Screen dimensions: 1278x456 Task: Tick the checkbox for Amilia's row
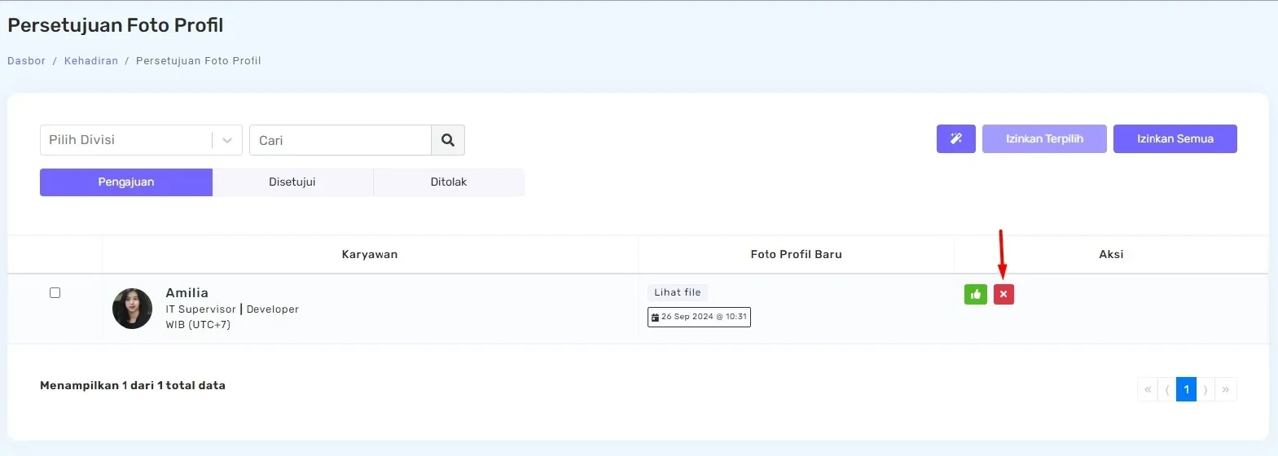pos(55,292)
